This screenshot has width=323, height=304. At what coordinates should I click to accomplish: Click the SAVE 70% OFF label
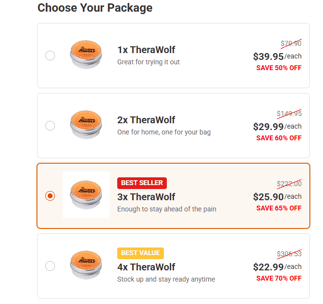[279, 278]
